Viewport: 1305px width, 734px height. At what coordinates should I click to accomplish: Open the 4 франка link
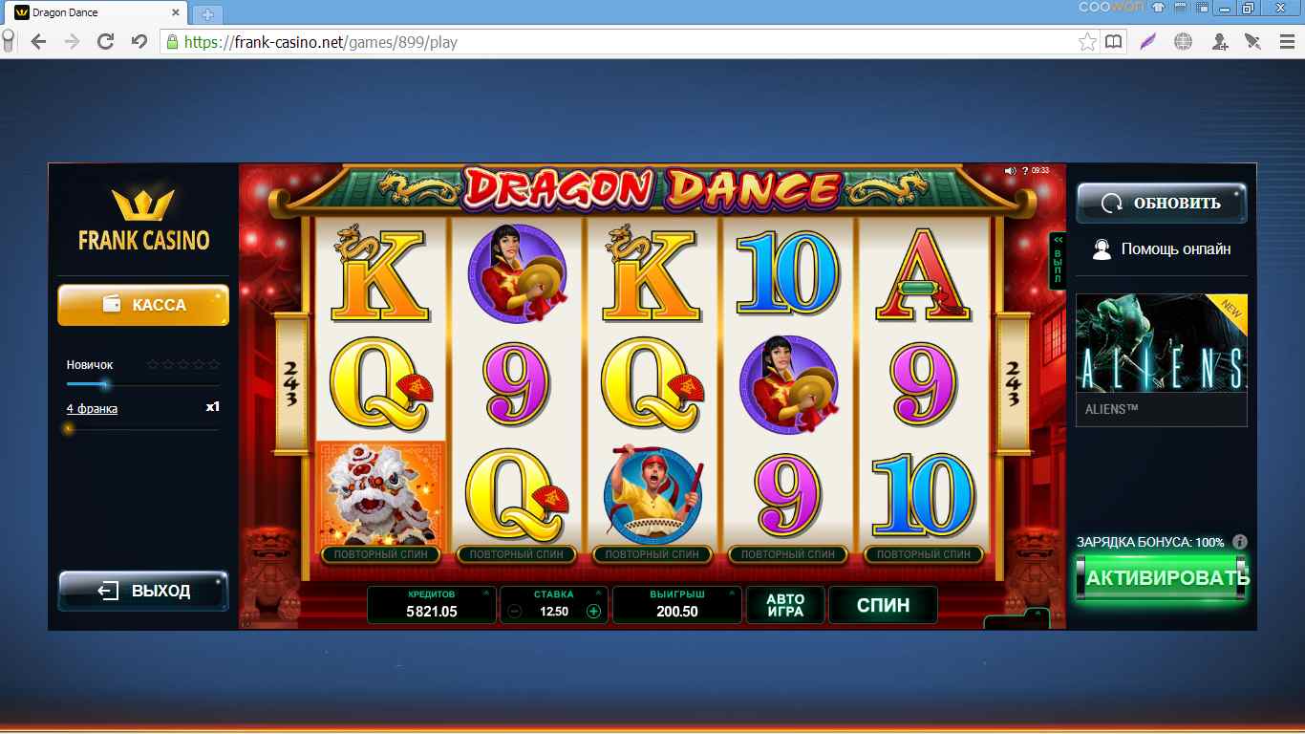point(92,409)
